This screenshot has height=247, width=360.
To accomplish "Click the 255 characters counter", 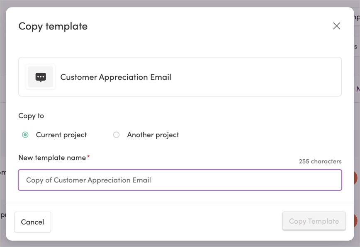I will point(320,161).
